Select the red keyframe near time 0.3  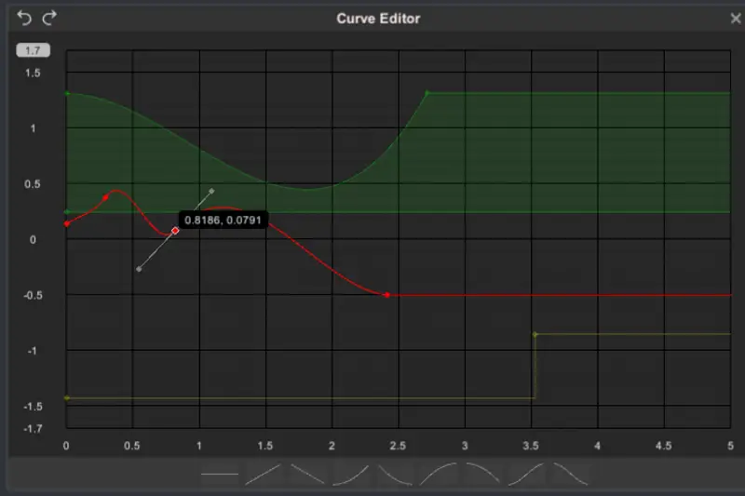point(106,197)
